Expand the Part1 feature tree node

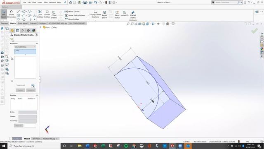tap(40, 27)
